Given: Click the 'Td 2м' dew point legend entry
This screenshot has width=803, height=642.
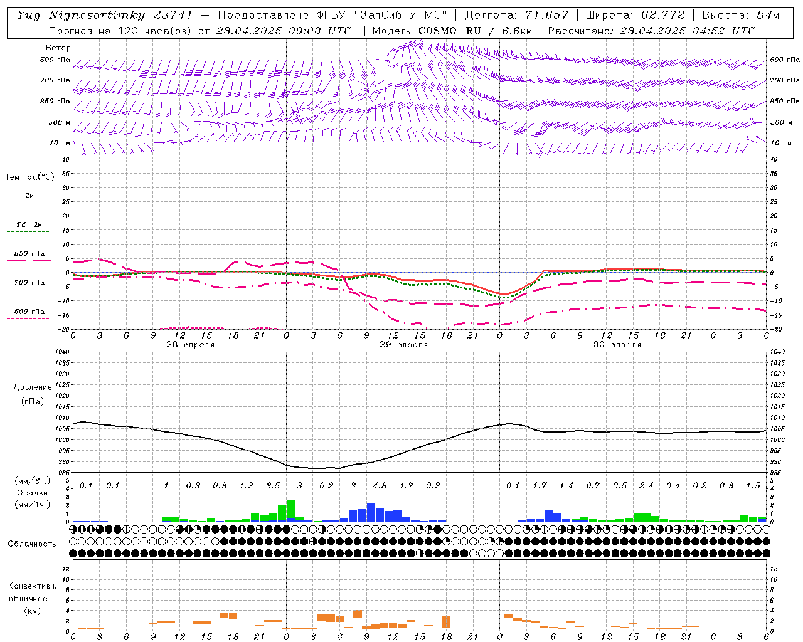Looking at the screenshot, I should 29,224.
